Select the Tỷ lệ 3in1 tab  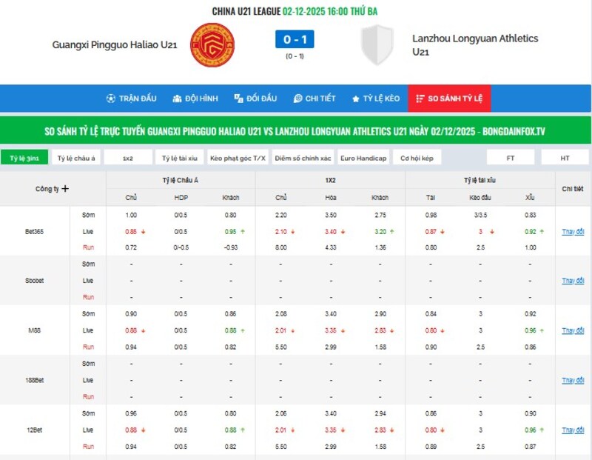[24, 158]
